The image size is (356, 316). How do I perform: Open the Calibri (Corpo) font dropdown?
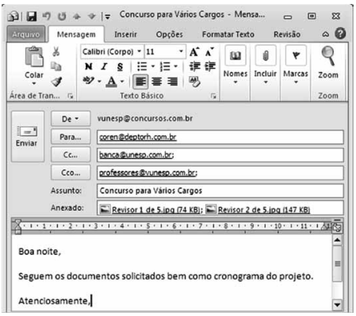tap(139, 51)
